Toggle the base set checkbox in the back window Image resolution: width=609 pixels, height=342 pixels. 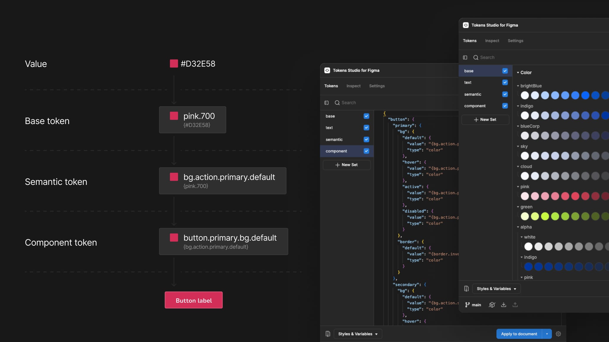click(366, 116)
